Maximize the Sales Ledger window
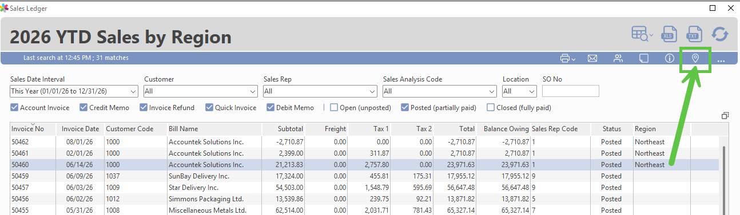This screenshot has height=215, width=740. [x=713, y=9]
